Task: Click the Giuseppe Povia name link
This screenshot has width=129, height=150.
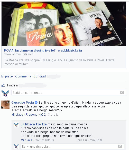Action: [23, 103]
